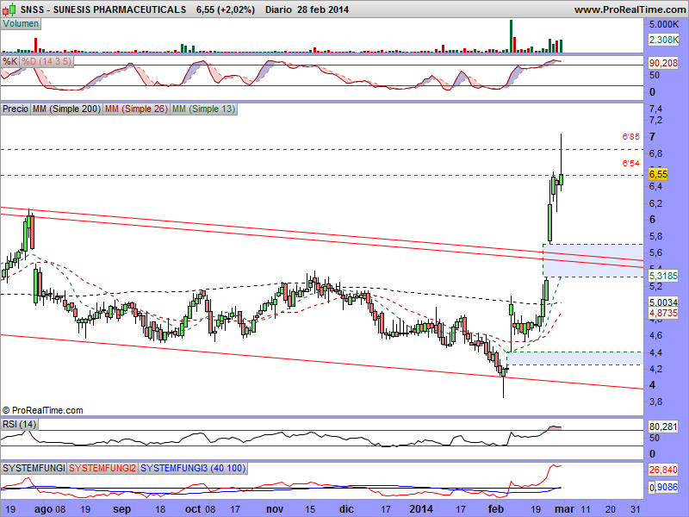Click the candlestick icon beside SNSS title
The width and height of the screenshot is (689, 517).
click(12, 9)
